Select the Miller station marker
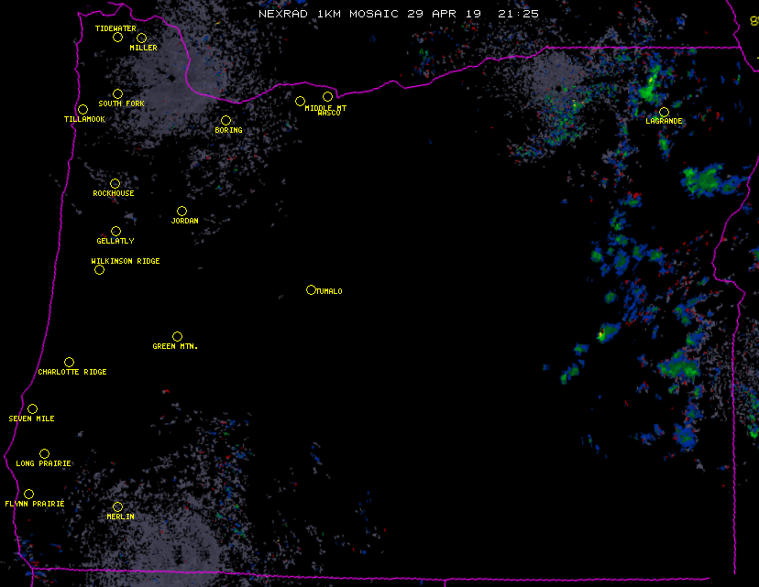 tap(141, 38)
